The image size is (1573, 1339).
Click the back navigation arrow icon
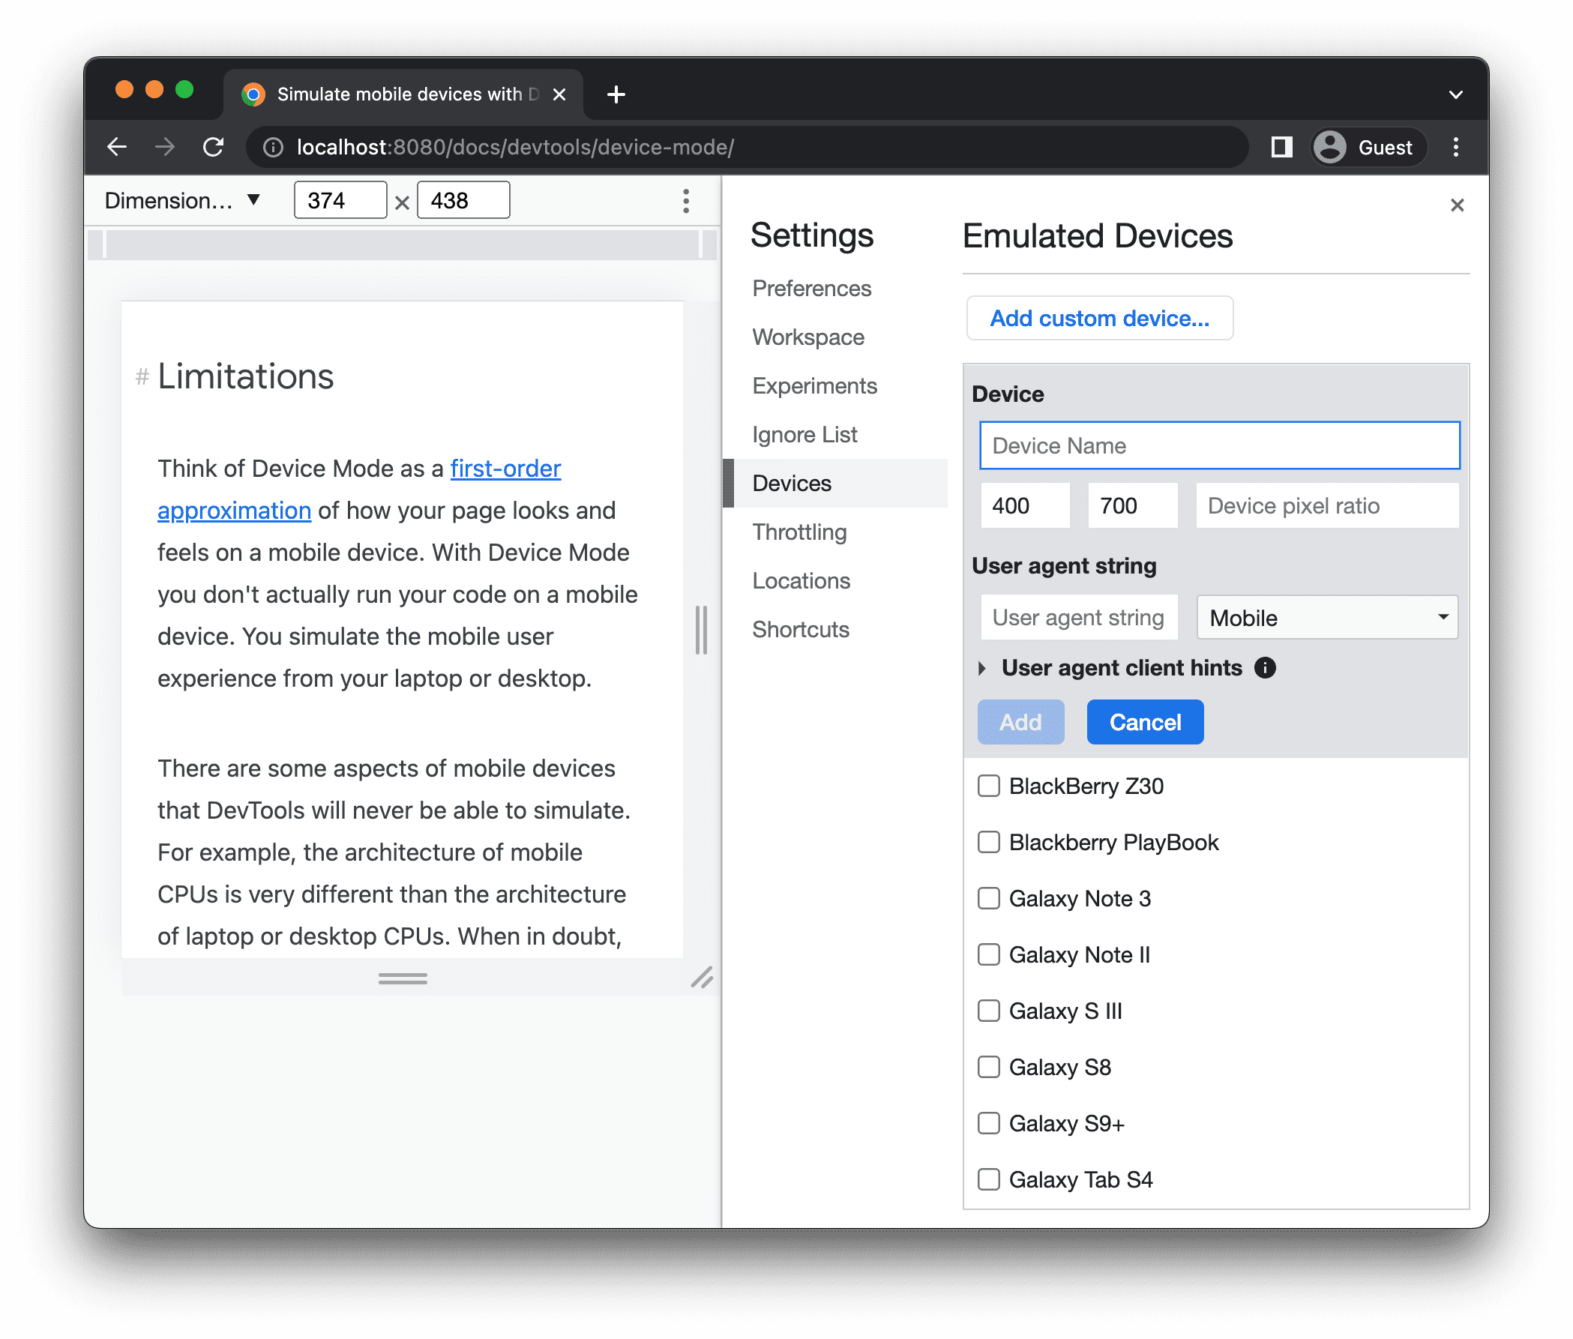pos(115,148)
